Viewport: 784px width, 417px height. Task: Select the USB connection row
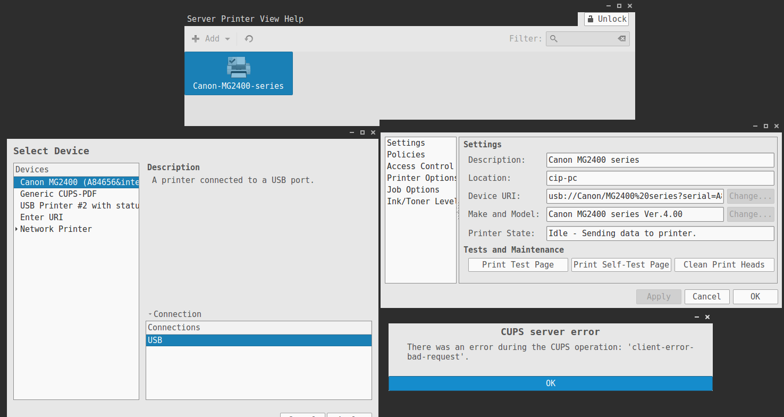pyautogui.click(x=259, y=340)
